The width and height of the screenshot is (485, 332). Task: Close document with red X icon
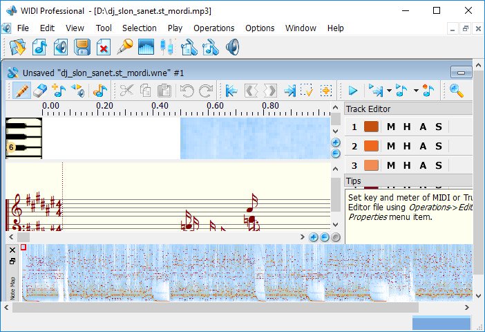tap(104, 48)
